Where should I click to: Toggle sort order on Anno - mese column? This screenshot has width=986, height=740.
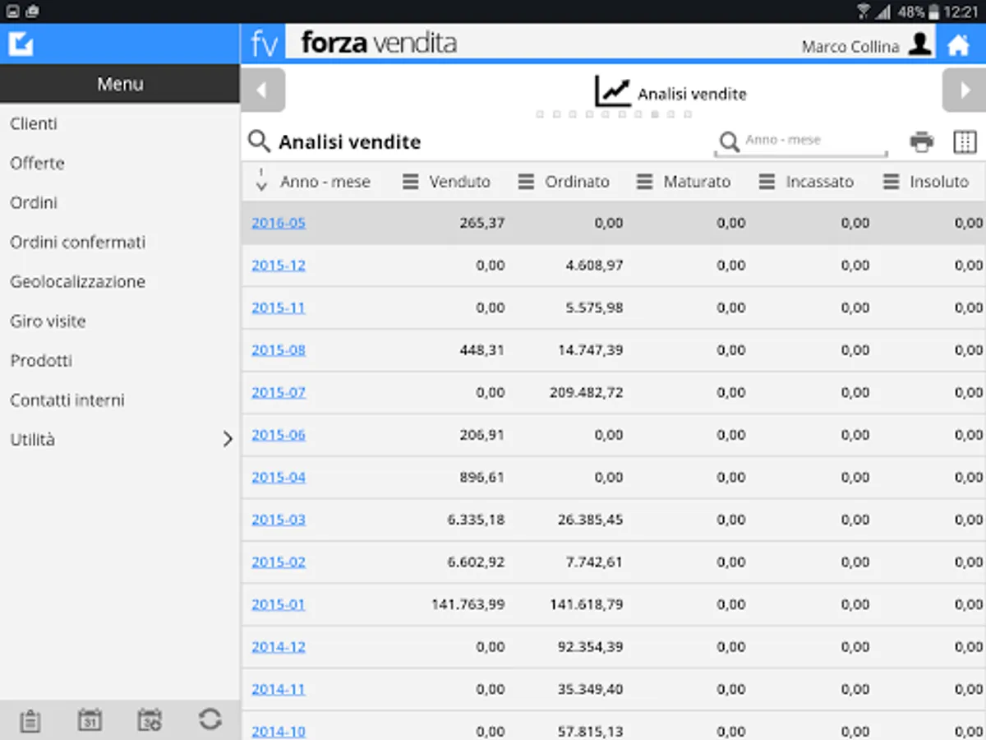point(261,181)
